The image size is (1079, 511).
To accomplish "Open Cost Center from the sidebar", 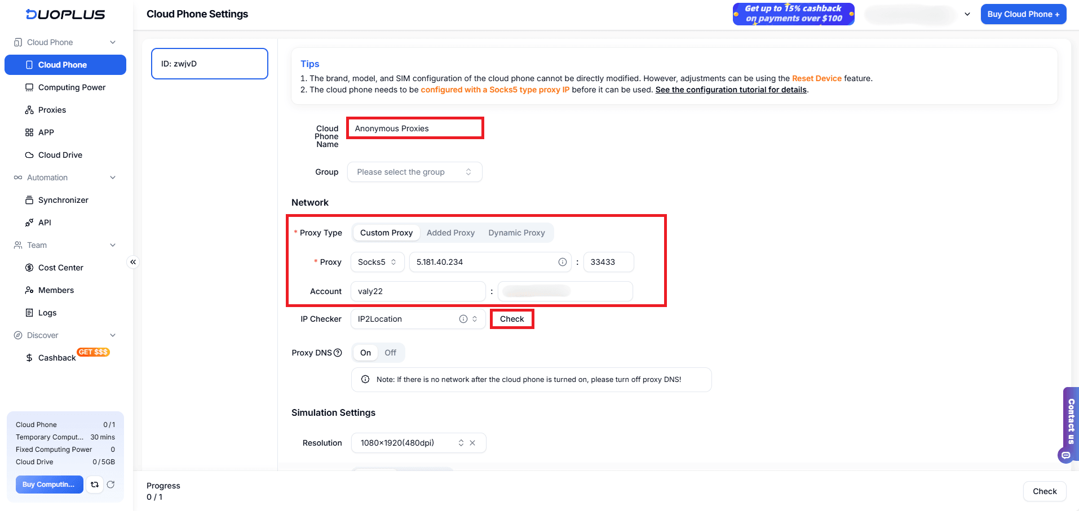I will [60, 267].
